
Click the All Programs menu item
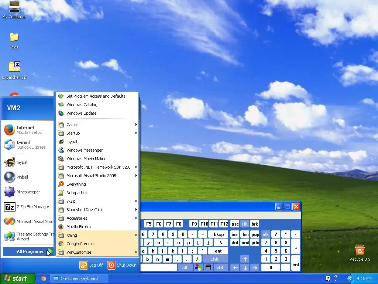pos(28,251)
